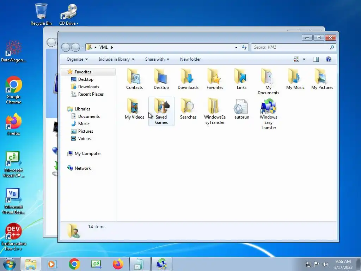Image resolution: width=361 pixels, height=271 pixels.
Task: Expand the arrow after VM1 in breadcrumb
Action: coord(112,47)
